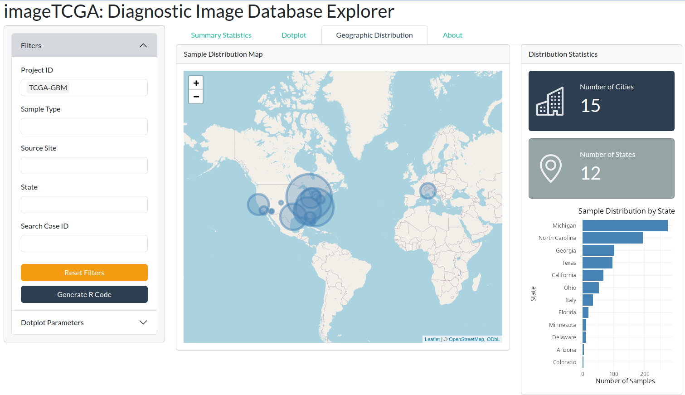
Task: Collapse the Filters panel
Action: pyautogui.click(x=143, y=45)
